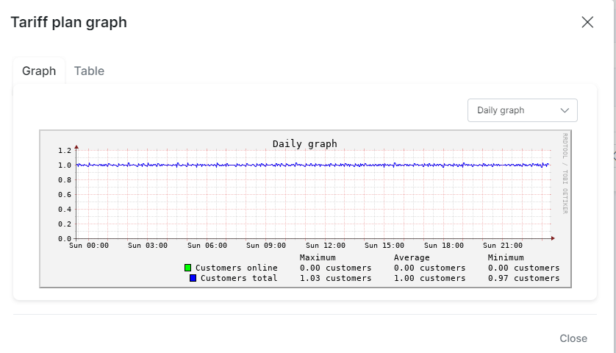The height and width of the screenshot is (353, 616).
Task: Click the Daily graph chart title
Action: 305,144
